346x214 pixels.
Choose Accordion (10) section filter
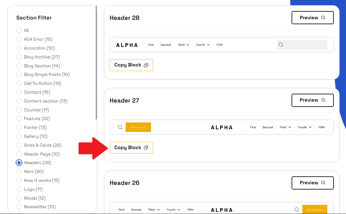[19, 48]
